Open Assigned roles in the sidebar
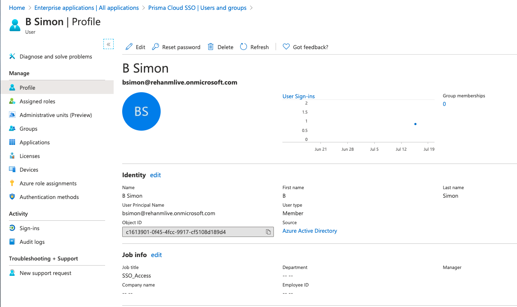Screen dimensions: 517x307 [x=37, y=101]
